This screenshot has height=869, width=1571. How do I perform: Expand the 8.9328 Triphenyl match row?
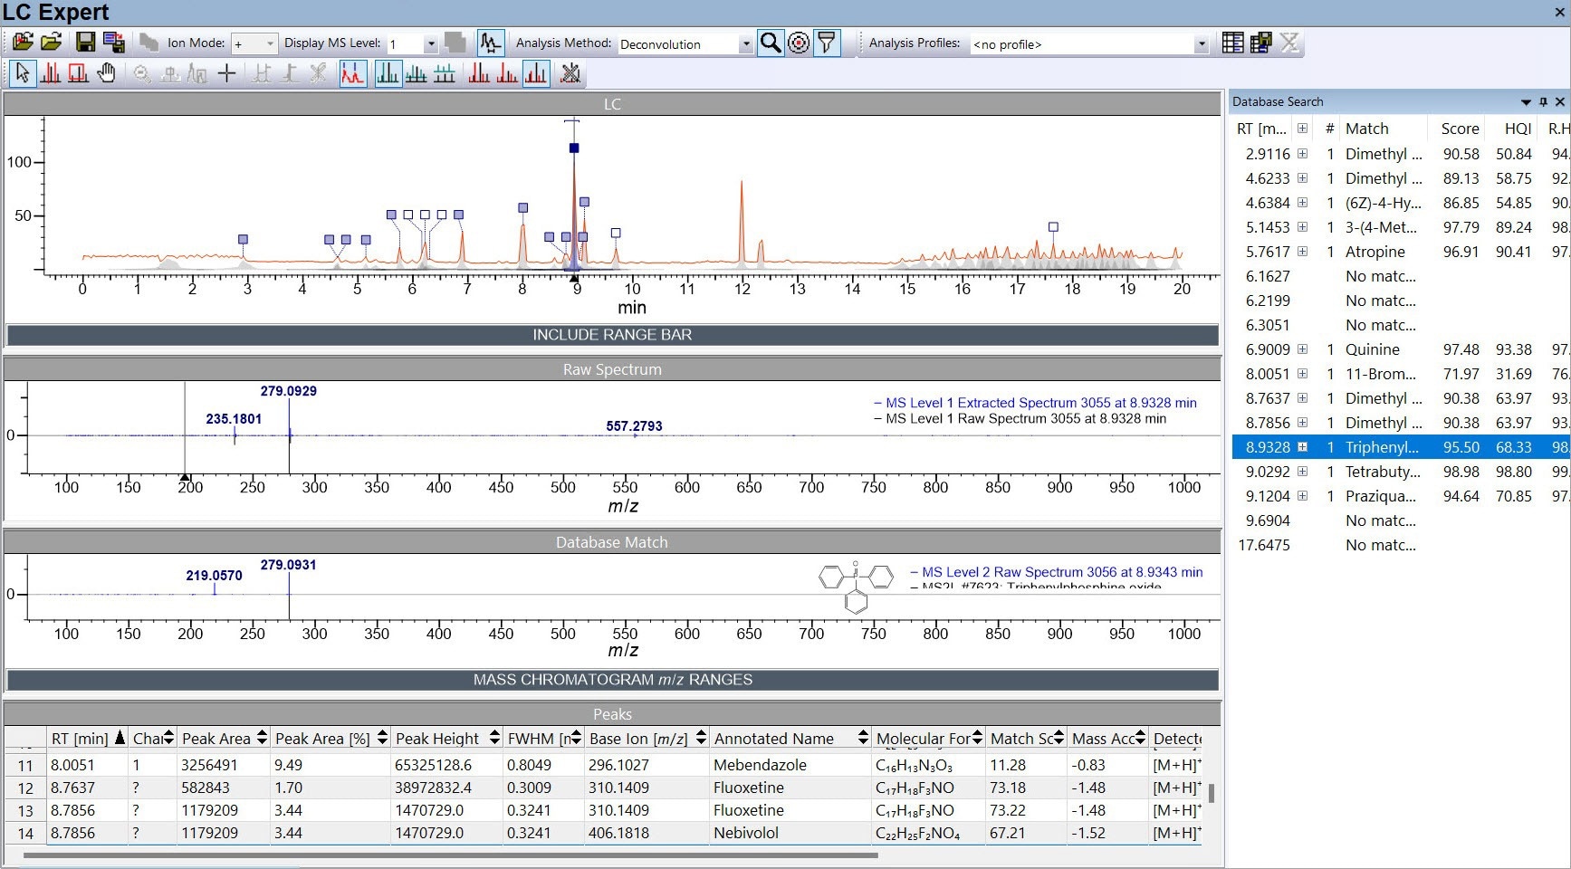click(x=1302, y=447)
